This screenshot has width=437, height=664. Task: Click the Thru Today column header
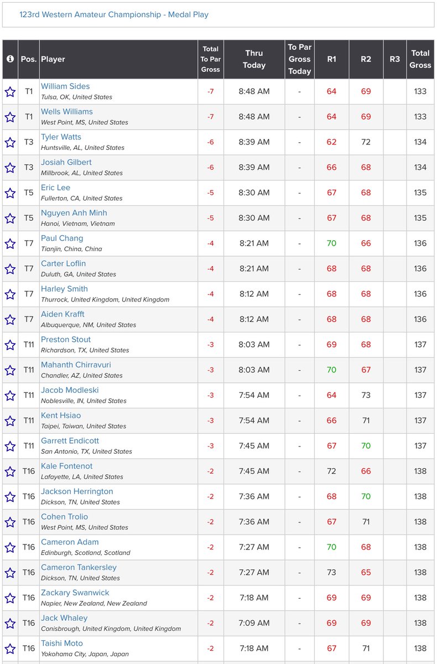point(254,59)
